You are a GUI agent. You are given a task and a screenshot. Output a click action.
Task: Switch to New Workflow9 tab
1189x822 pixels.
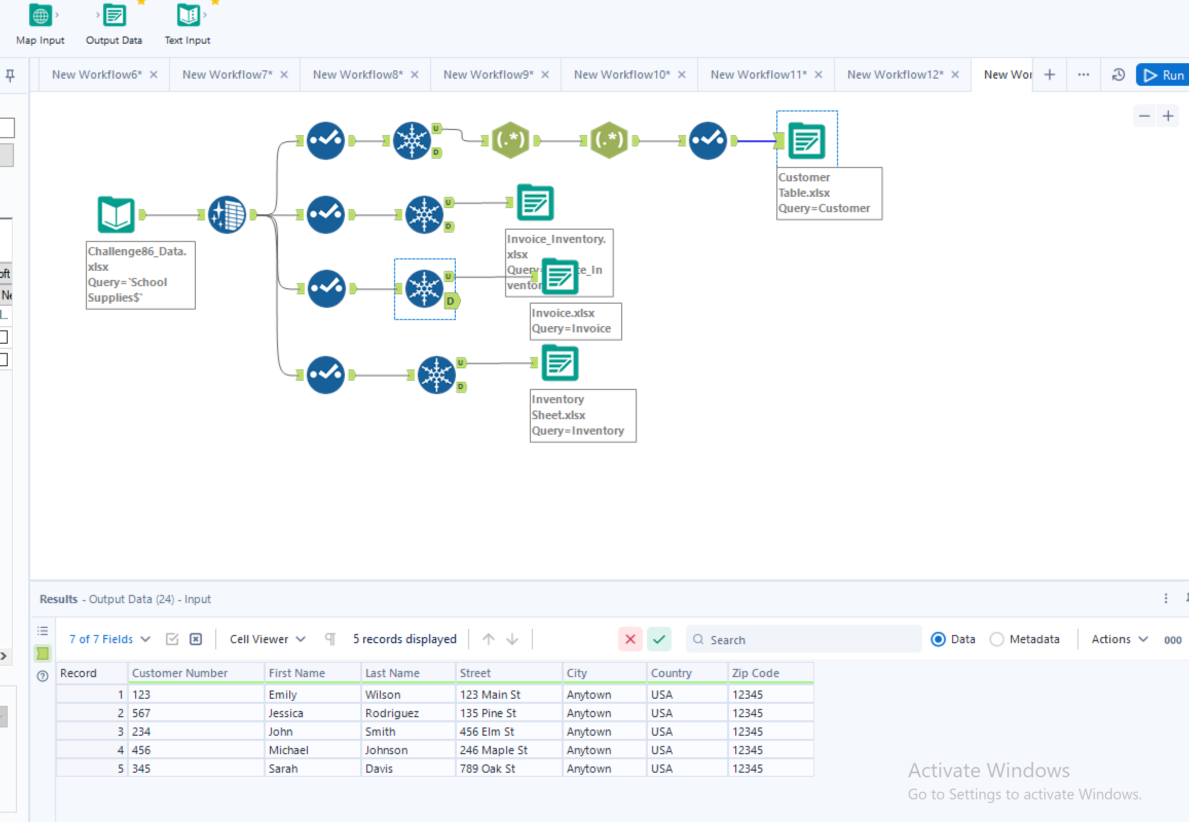click(x=488, y=75)
